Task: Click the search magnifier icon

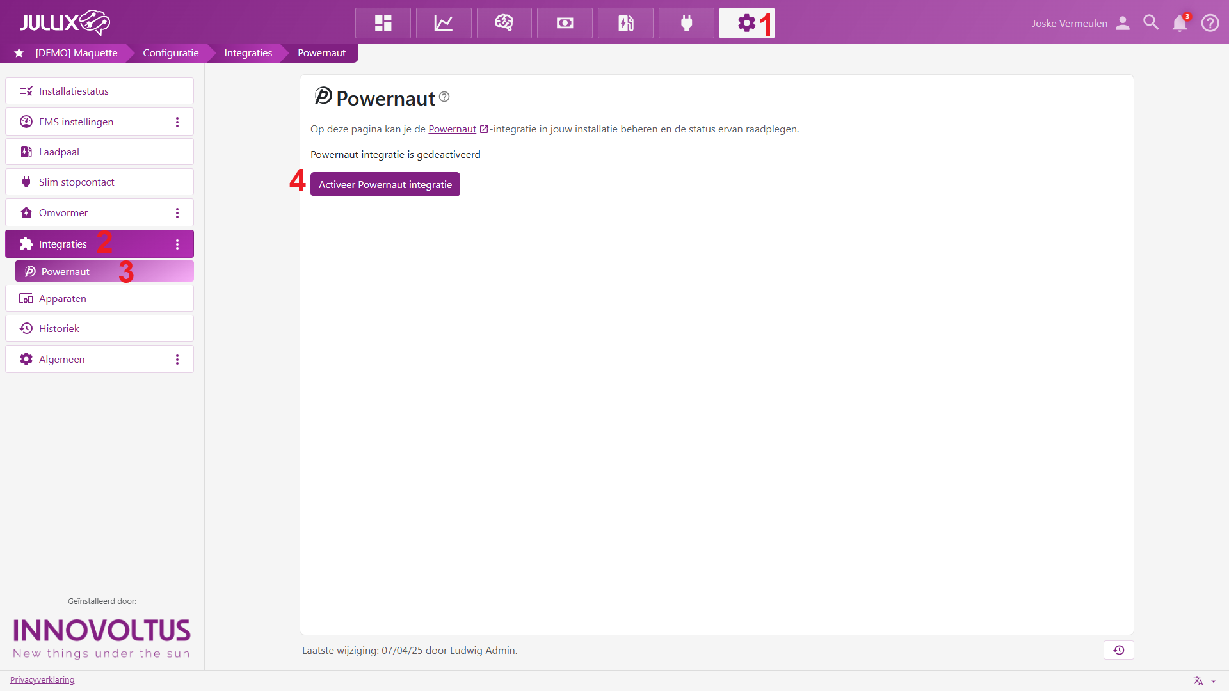Action: click(1151, 23)
